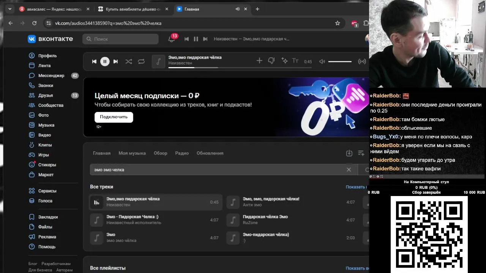Open Голоса in sidebar
Viewport: 486px width, 273px height.
coord(45,201)
